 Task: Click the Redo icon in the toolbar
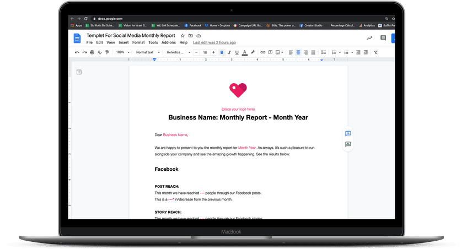pyautogui.click(x=84, y=52)
